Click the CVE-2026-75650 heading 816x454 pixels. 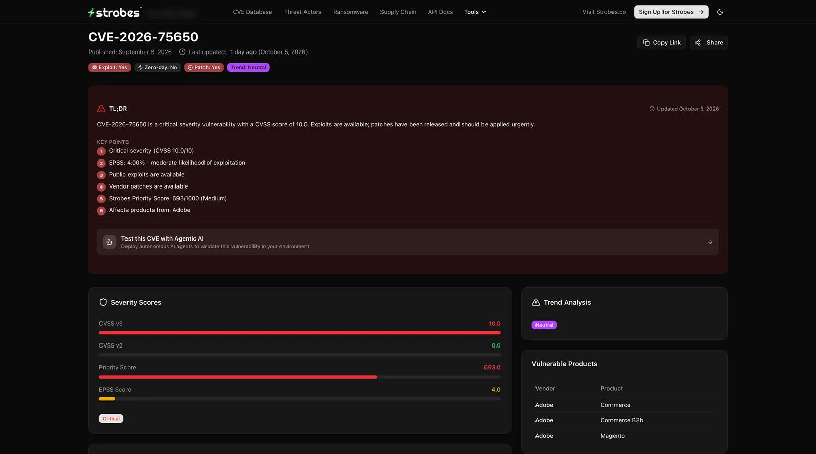[x=143, y=37]
